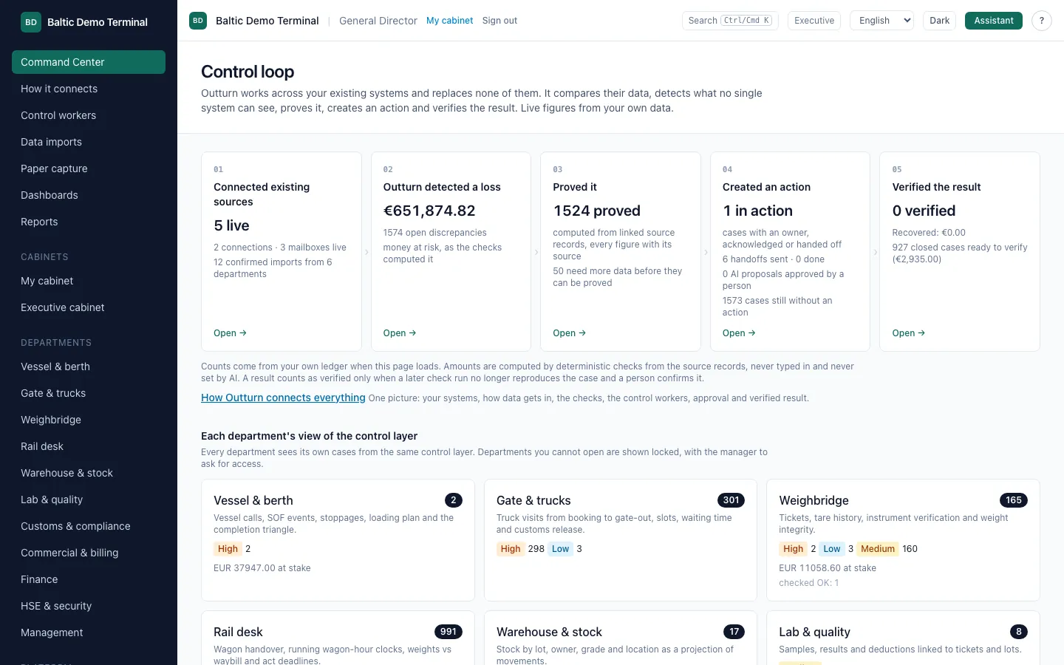Screen dimensions: 1064x665
Task: Click the 991 badge on Rail desk card
Action: tap(449, 632)
